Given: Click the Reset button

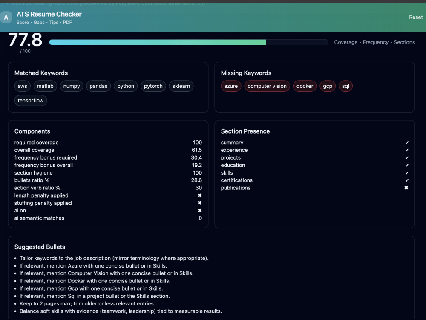Looking at the screenshot, I should (416, 17).
